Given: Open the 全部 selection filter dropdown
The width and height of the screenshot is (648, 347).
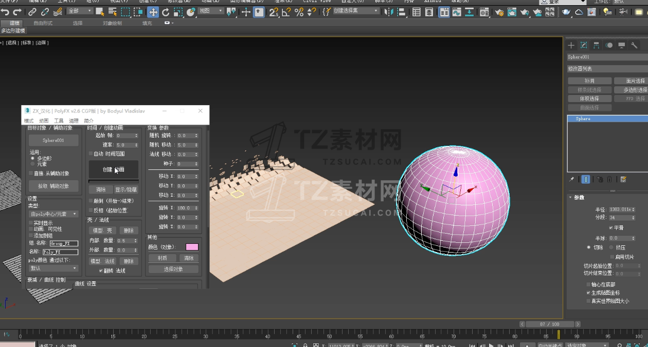Looking at the screenshot, I should pyautogui.click(x=80, y=11).
